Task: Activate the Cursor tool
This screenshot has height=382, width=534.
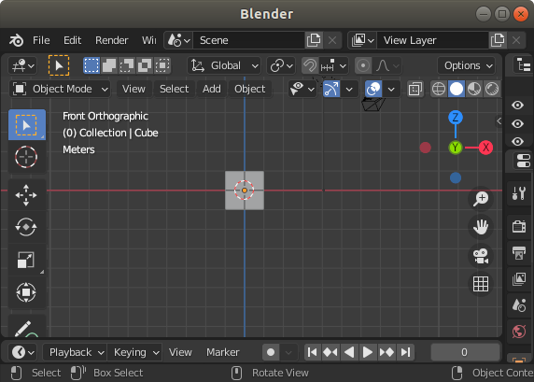Action: click(26, 157)
